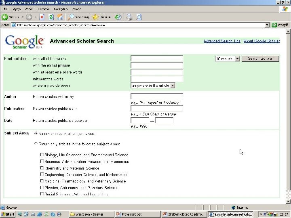Open the Narzędzia menu
This screenshot has width=291, height=218.
(x=61, y=9)
